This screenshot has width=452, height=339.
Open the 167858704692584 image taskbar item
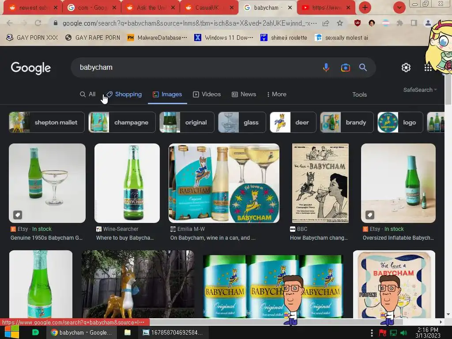[x=173, y=332]
